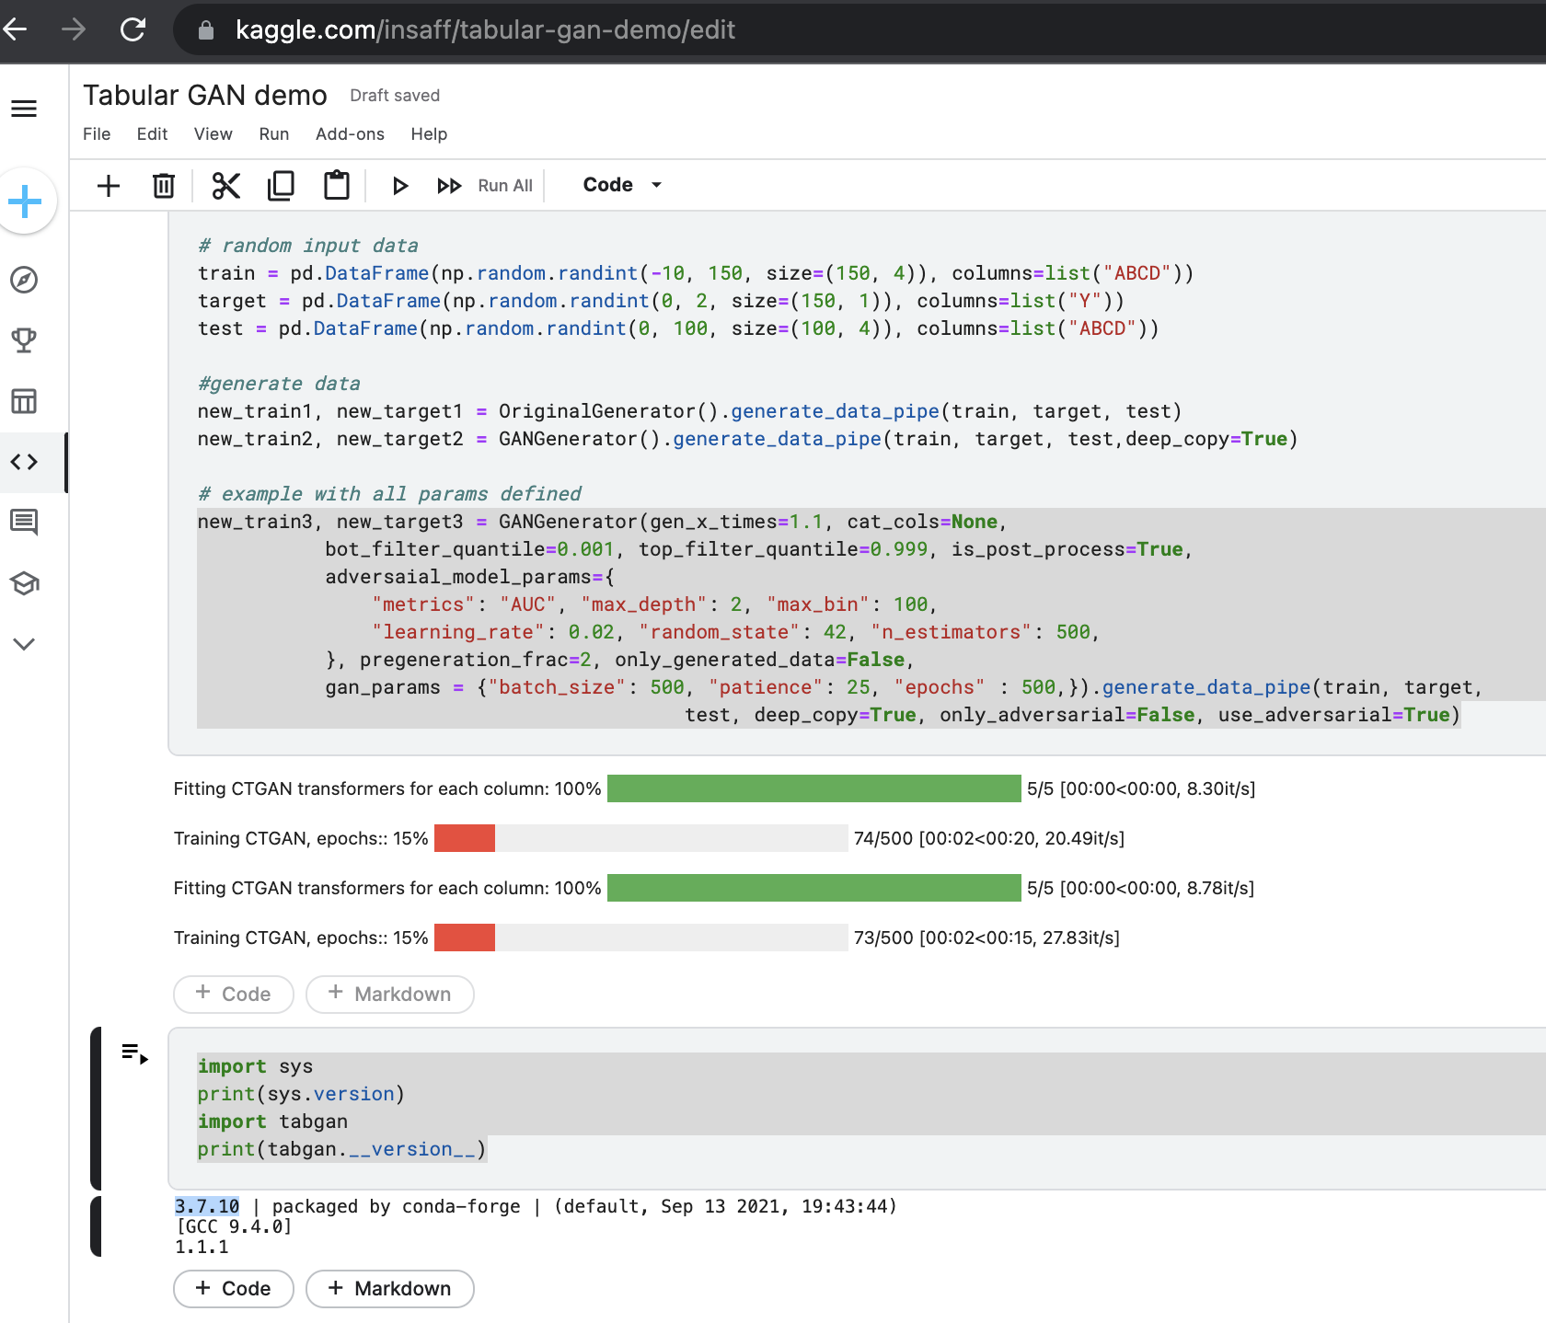Open the Code cell type dropdown
1546x1323 pixels.
point(619,185)
